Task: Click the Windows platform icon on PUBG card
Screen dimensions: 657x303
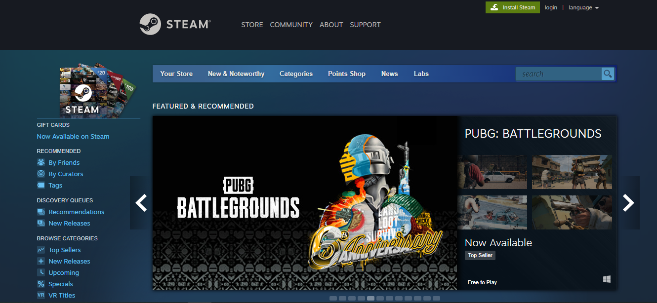Action: point(607,279)
